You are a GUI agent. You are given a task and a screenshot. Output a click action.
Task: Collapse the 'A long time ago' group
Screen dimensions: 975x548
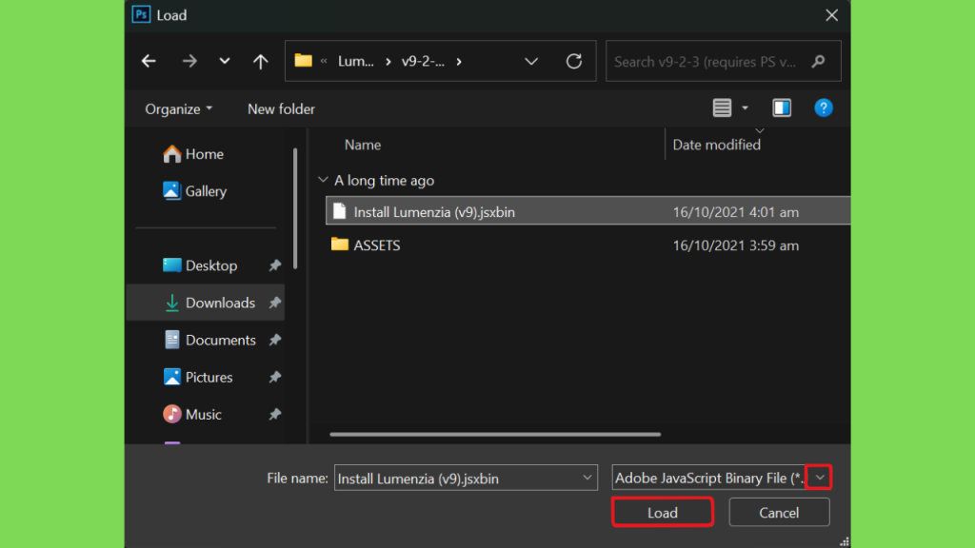[323, 180]
